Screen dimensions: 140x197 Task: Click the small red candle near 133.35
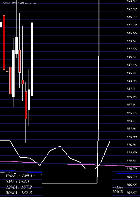(x=23, y=82)
